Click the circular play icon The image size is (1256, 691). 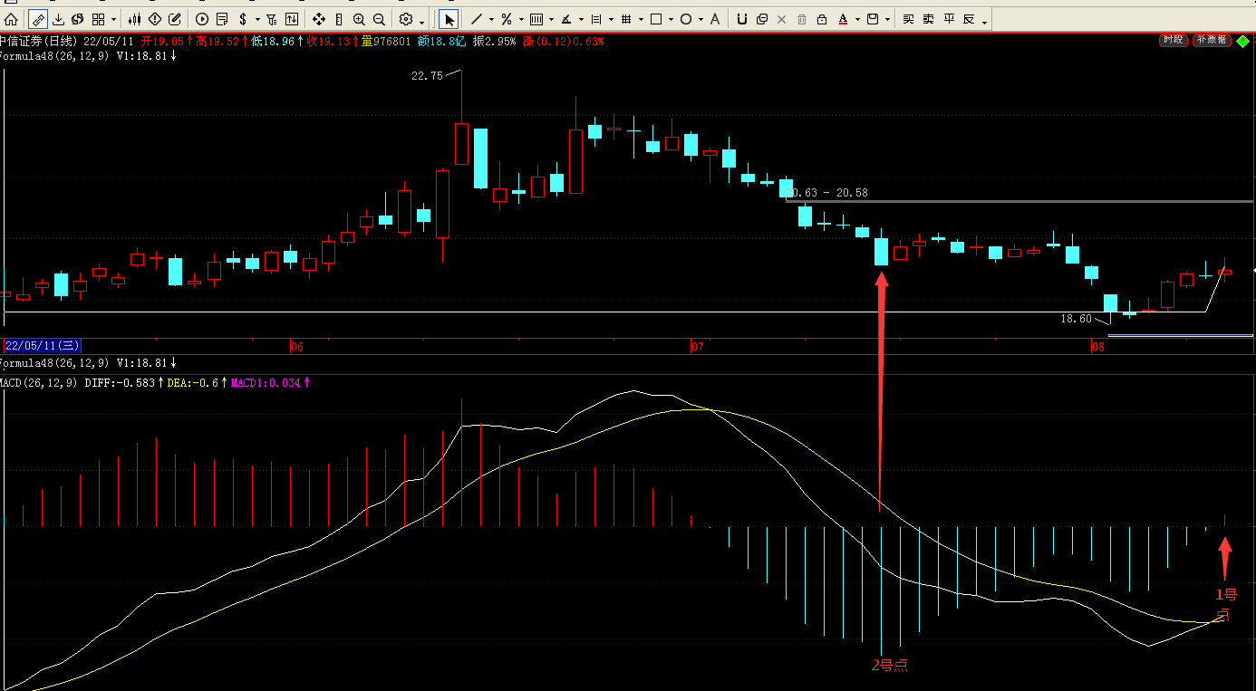201,19
